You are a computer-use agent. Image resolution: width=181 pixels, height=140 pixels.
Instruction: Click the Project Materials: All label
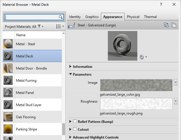pyautogui.click(x=21, y=27)
